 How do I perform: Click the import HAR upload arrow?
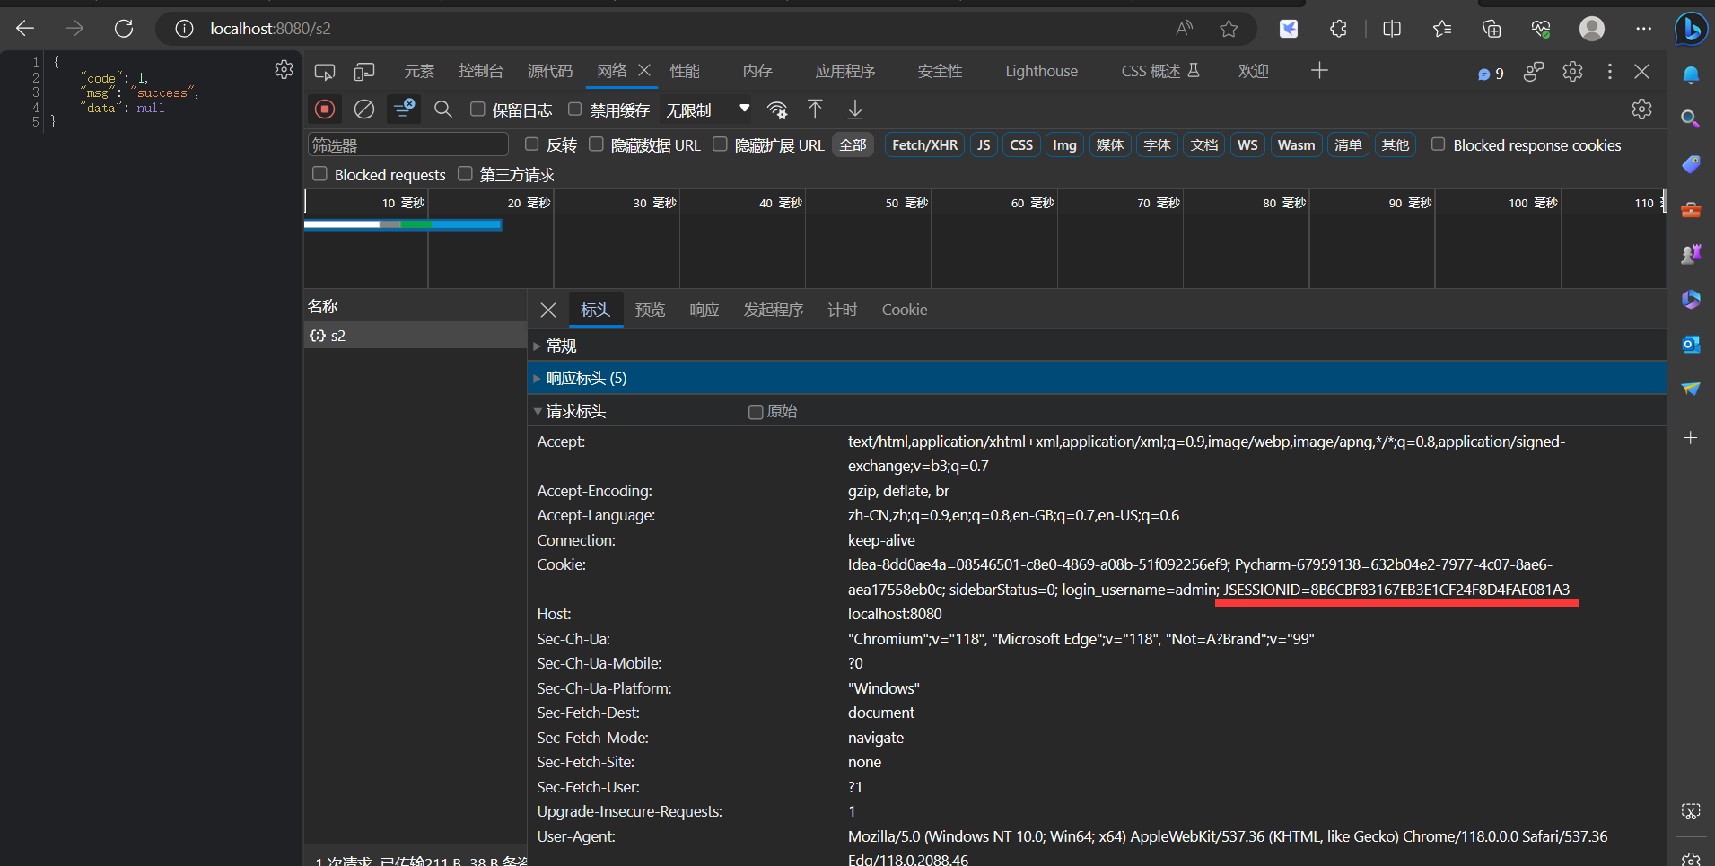pyautogui.click(x=815, y=109)
